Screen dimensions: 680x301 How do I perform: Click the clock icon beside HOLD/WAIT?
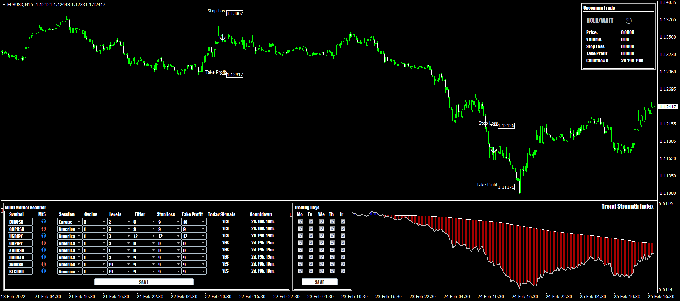coord(629,21)
